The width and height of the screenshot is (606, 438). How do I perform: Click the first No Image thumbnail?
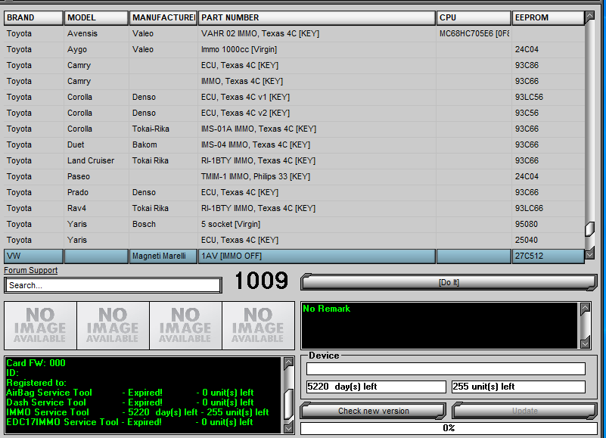point(40,325)
